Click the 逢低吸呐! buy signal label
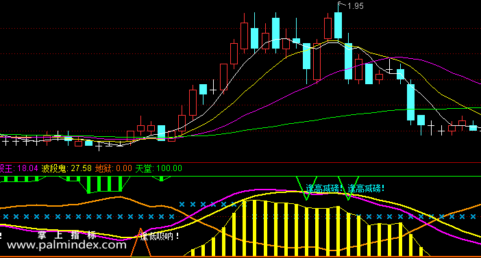The height and width of the screenshot is (258, 481). coord(160,236)
